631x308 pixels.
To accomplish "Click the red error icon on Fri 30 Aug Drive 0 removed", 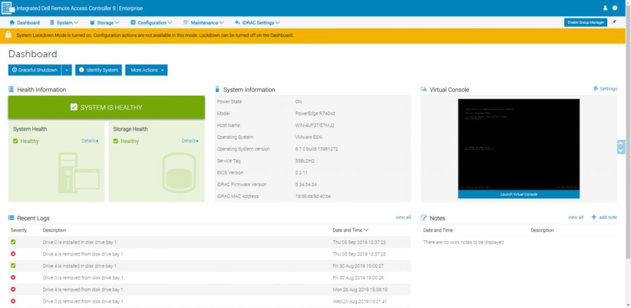I will coord(13,278).
